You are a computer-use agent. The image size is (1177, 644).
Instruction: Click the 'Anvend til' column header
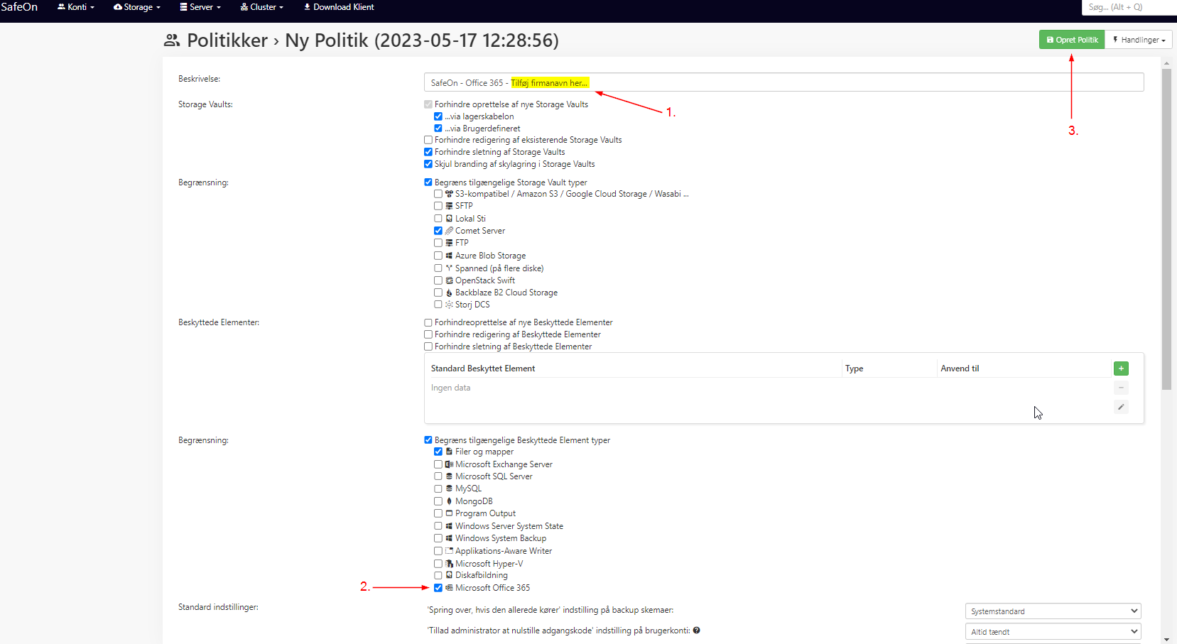pyautogui.click(x=960, y=369)
